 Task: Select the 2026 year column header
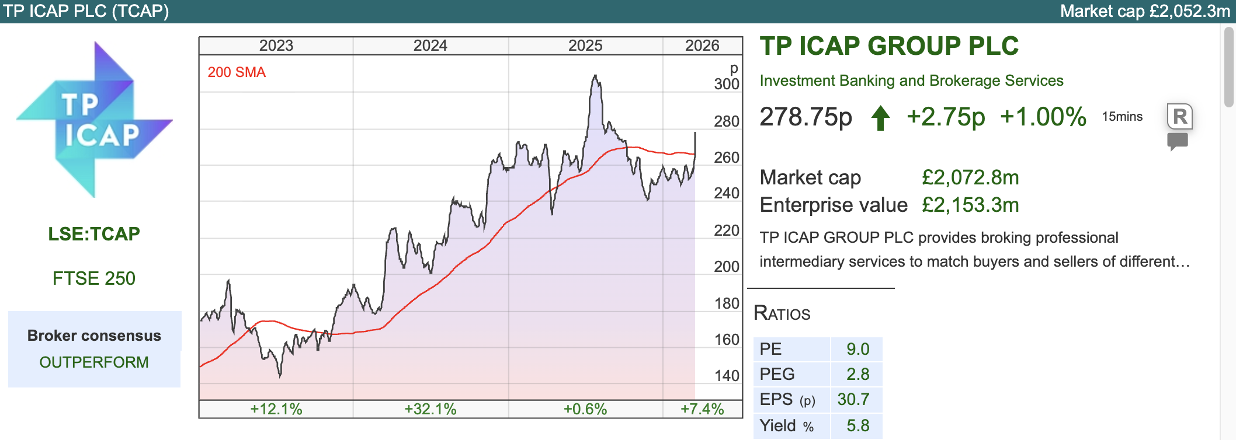point(702,46)
